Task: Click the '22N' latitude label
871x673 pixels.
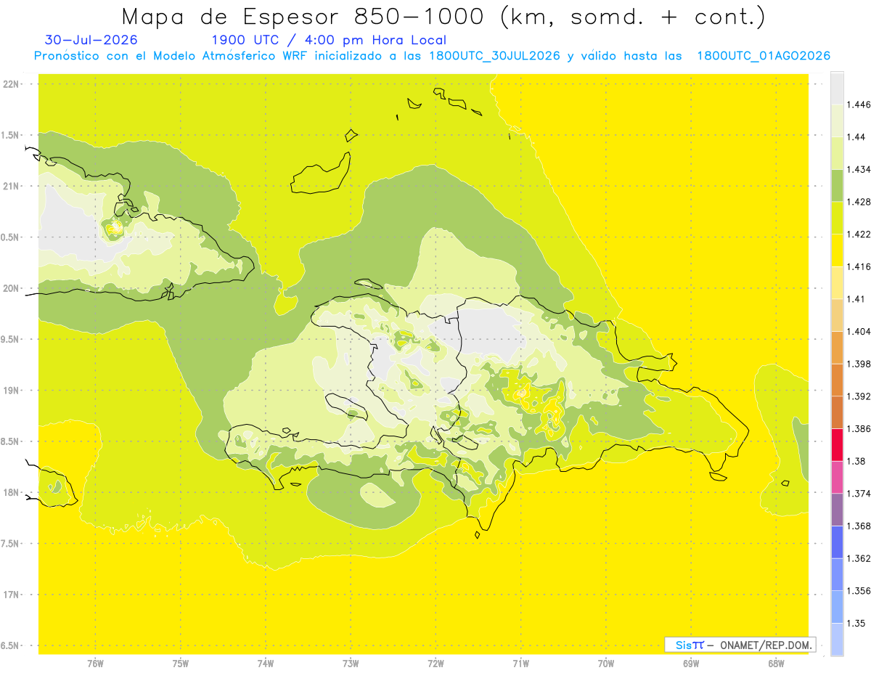Action: [12, 84]
